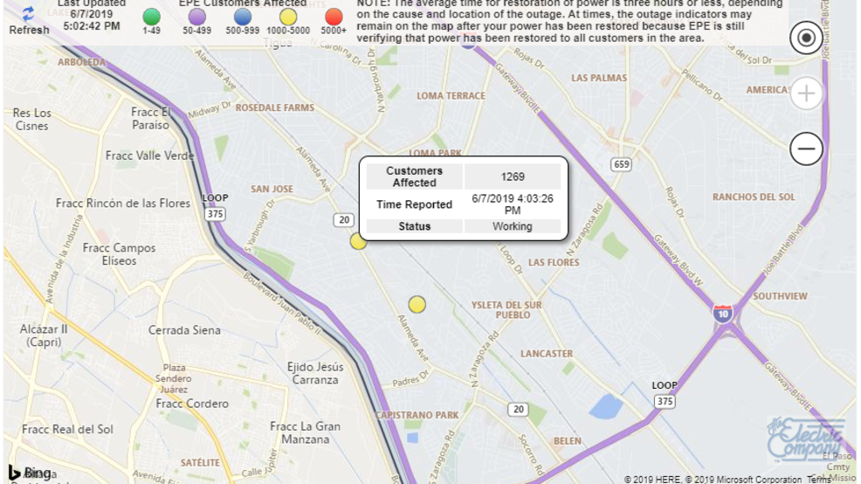Click the blue 500-999 legend circle
This screenshot has height=484, width=861.
(x=243, y=17)
